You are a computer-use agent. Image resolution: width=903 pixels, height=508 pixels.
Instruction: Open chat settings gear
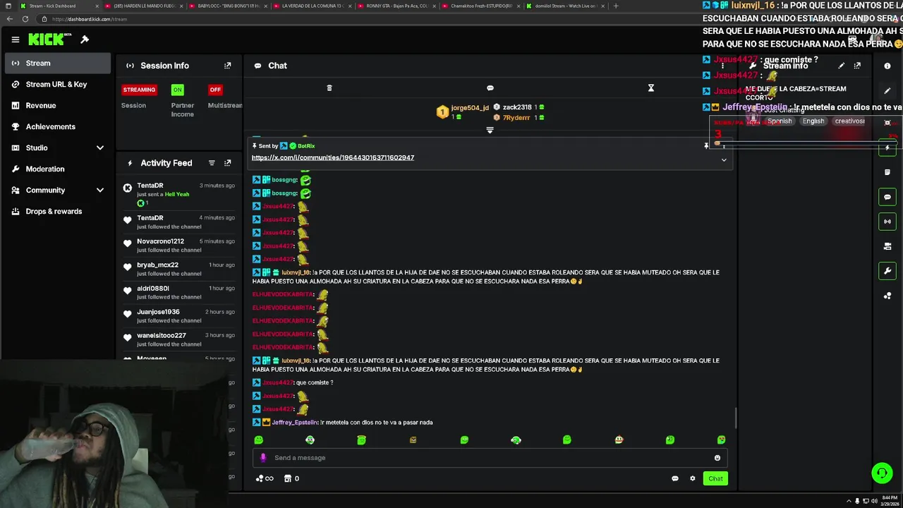[x=693, y=478]
